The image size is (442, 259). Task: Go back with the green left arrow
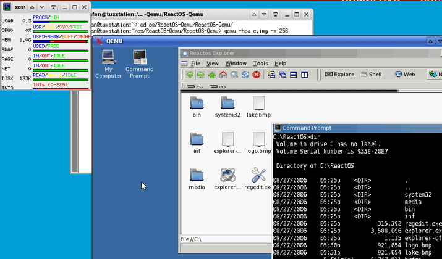coord(190,75)
